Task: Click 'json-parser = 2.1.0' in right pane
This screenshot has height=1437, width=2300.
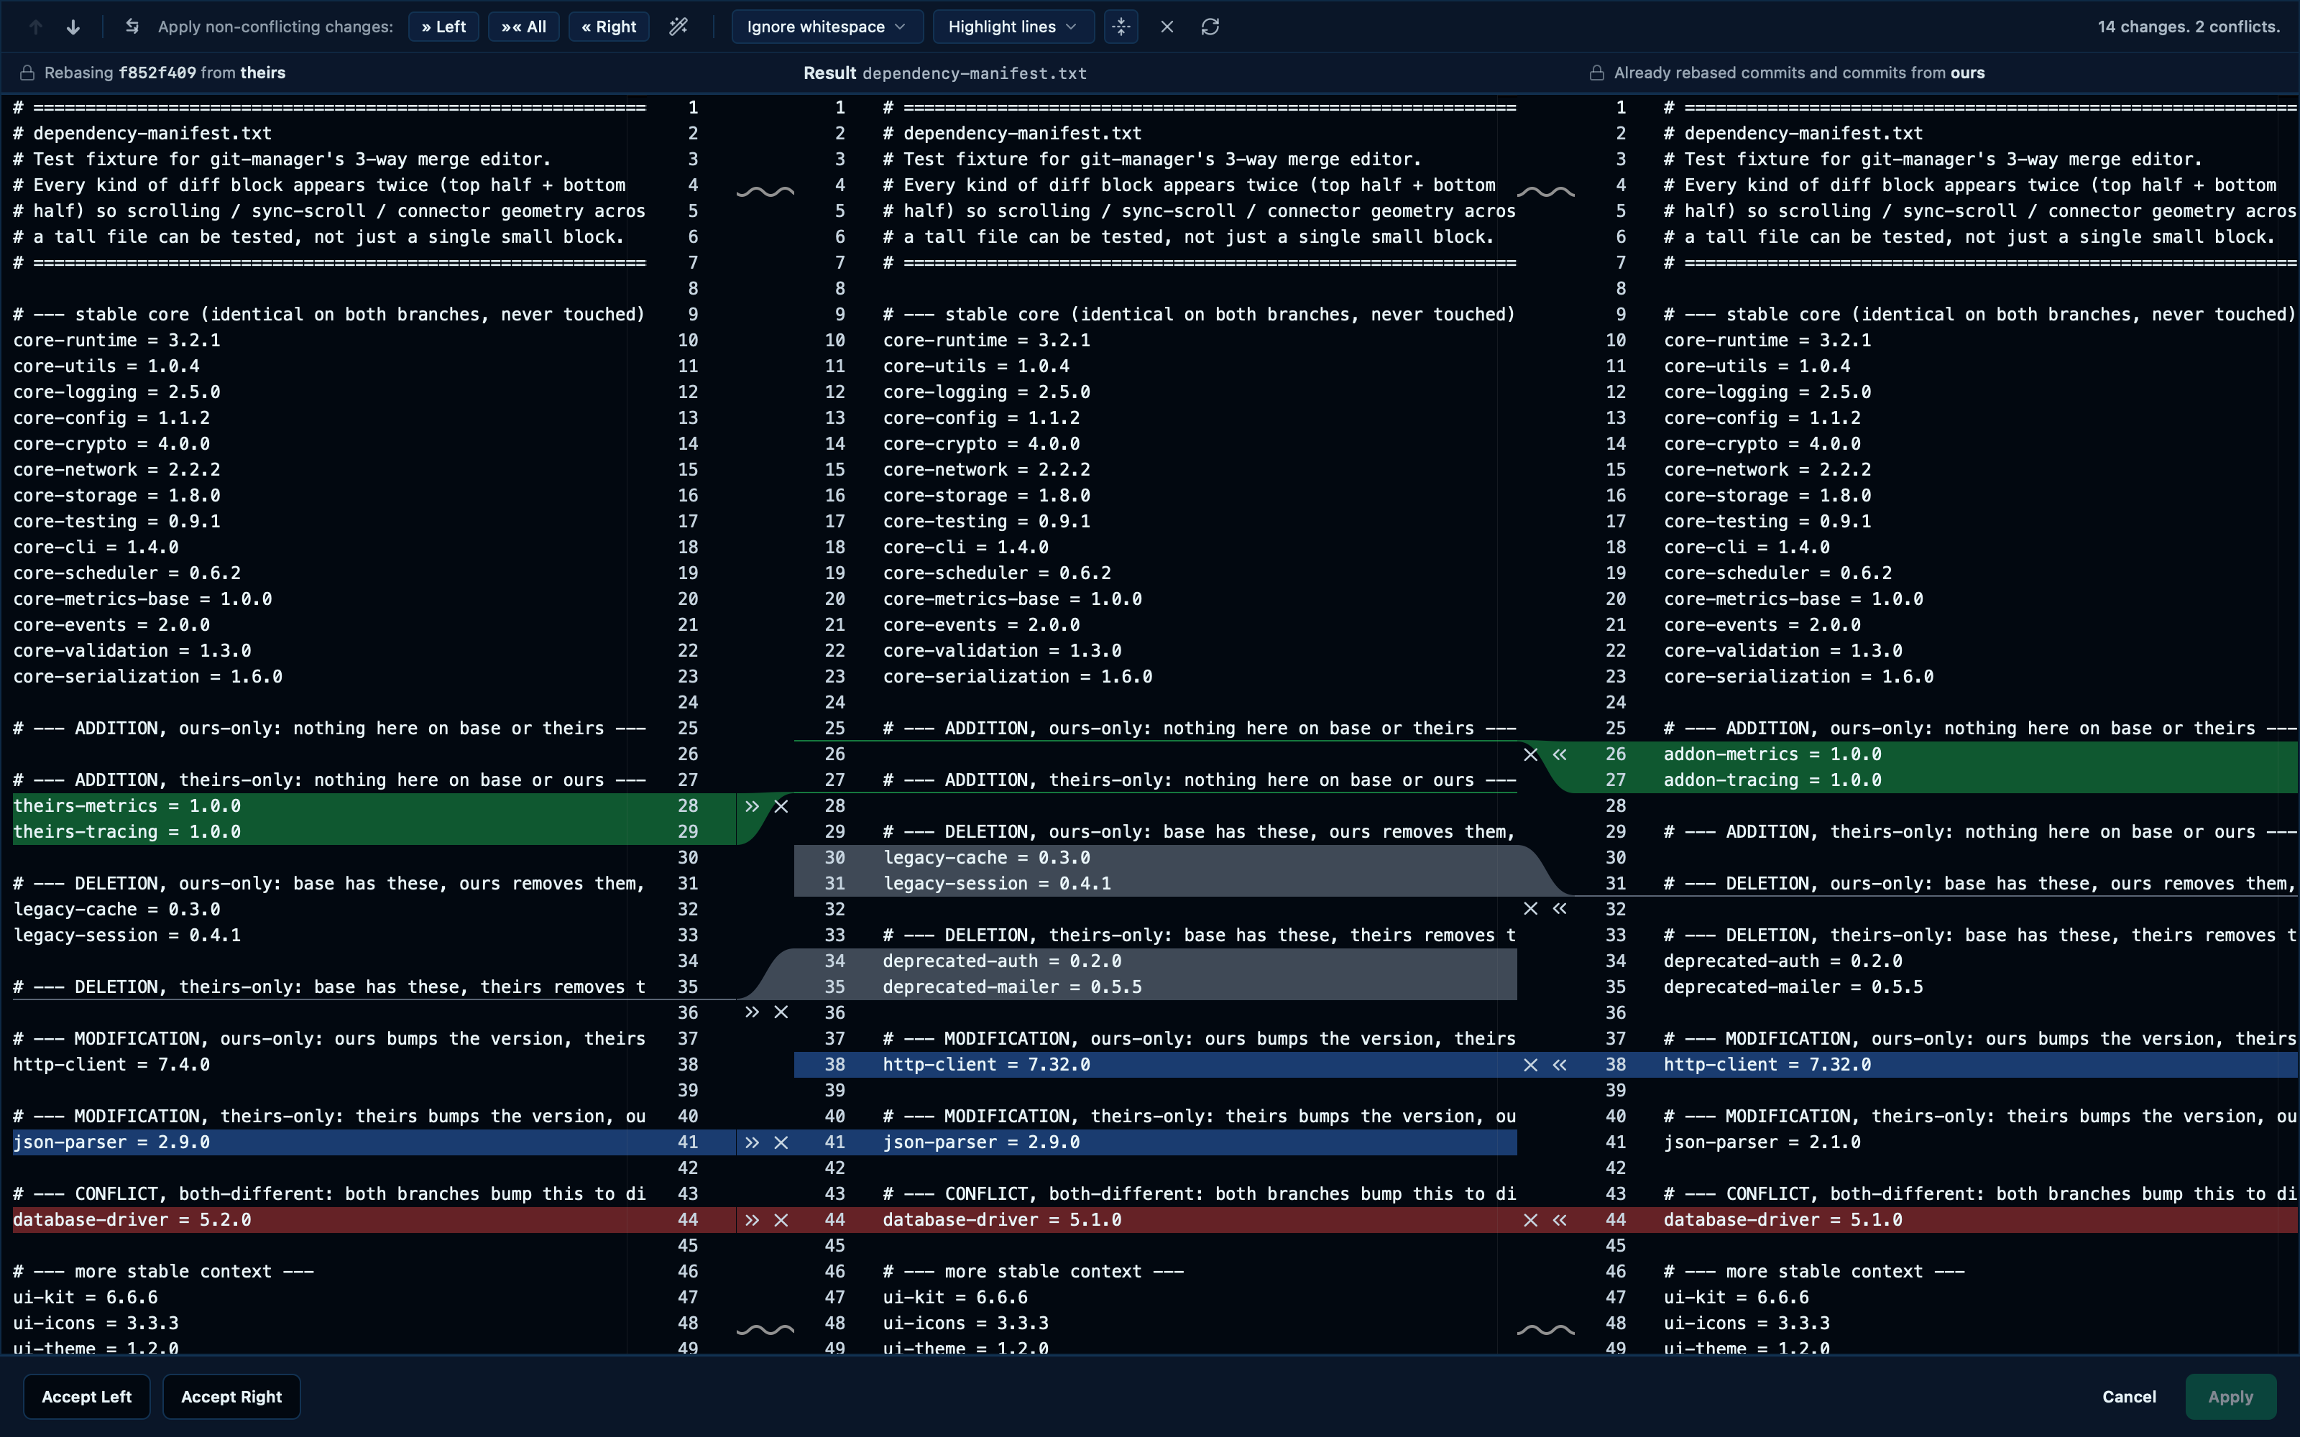Action: tap(1762, 1142)
